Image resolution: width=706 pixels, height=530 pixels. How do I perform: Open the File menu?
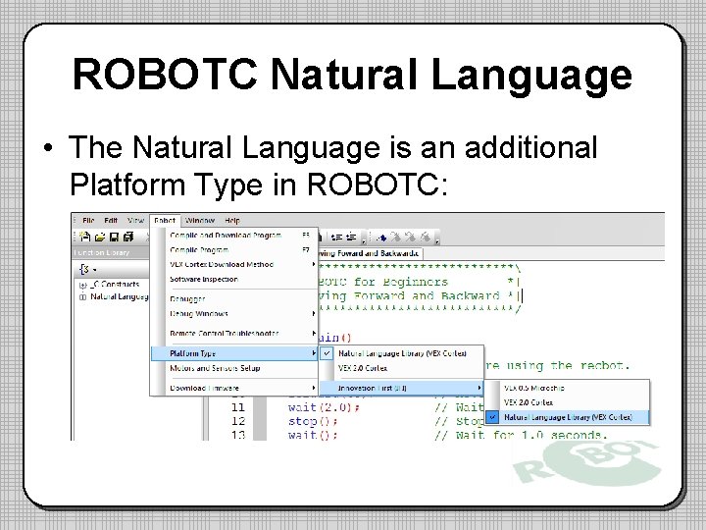point(88,221)
